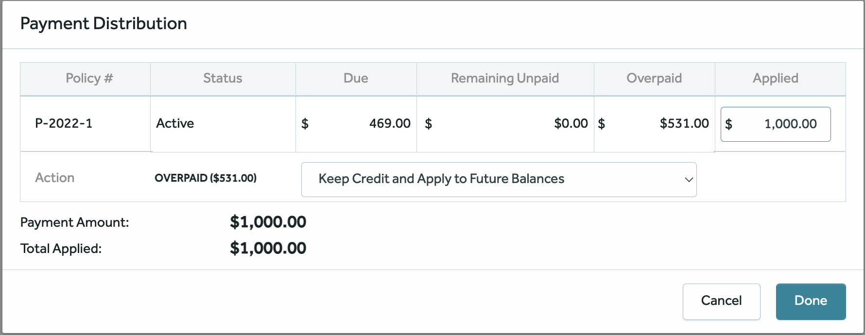Viewport: 865px width, 335px height.
Task: Click the $0.00 remaining unpaid value
Action: tap(571, 123)
